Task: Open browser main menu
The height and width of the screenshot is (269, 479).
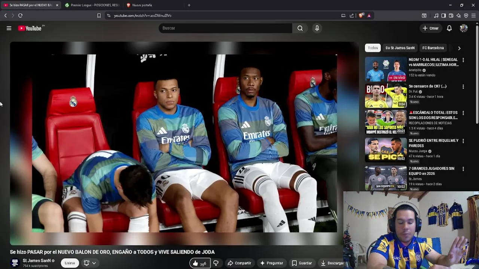Action: point(473,15)
